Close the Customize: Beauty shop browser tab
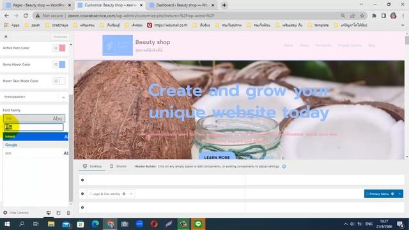The image size is (409, 230). pyautogui.click(x=141, y=5)
